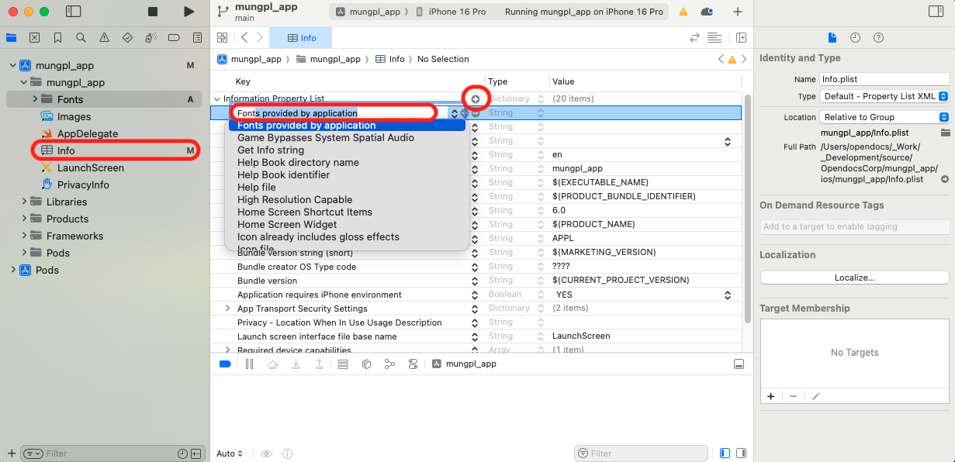Show the project navigator folder icon
Image resolution: width=955 pixels, height=462 pixels.
(x=12, y=37)
